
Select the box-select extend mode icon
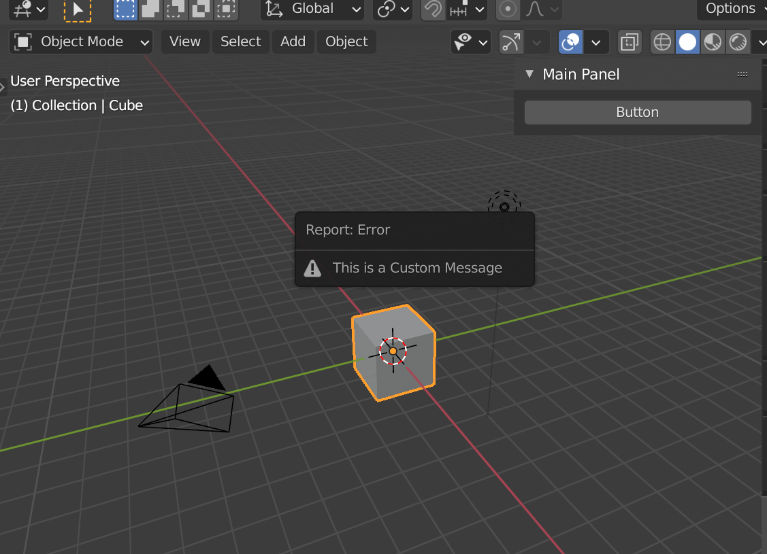click(149, 10)
